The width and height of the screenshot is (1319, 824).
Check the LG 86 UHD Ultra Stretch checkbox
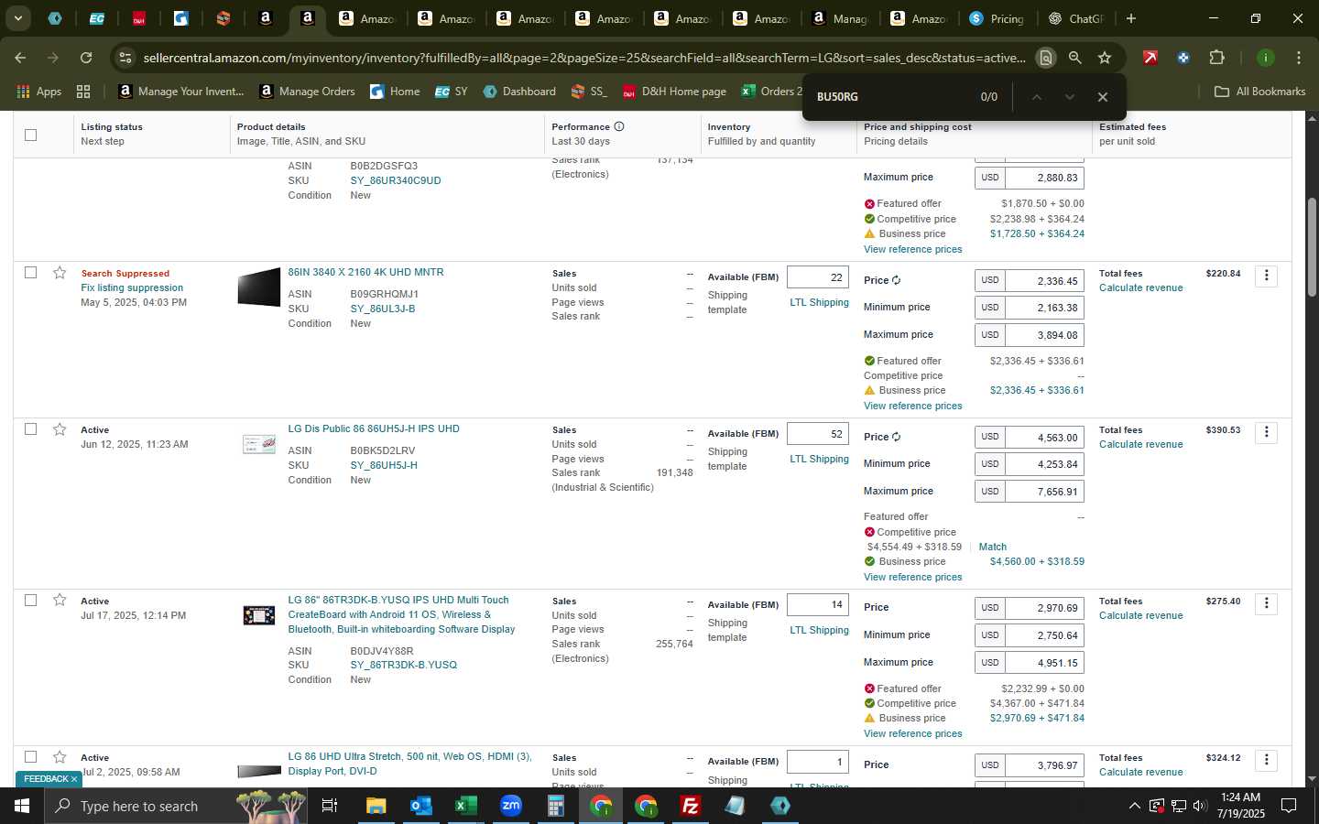click(x=30, y=757)
